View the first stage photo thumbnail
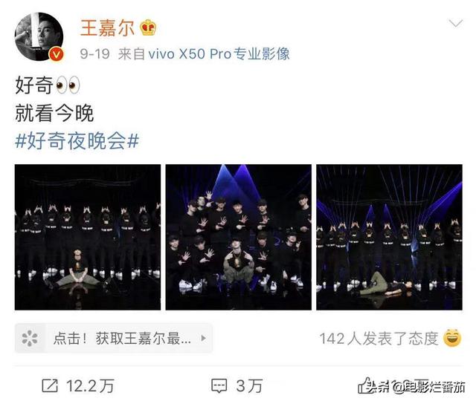Viewport: 476px width, 404px height. pyautogui.click(x=88, y=237)
